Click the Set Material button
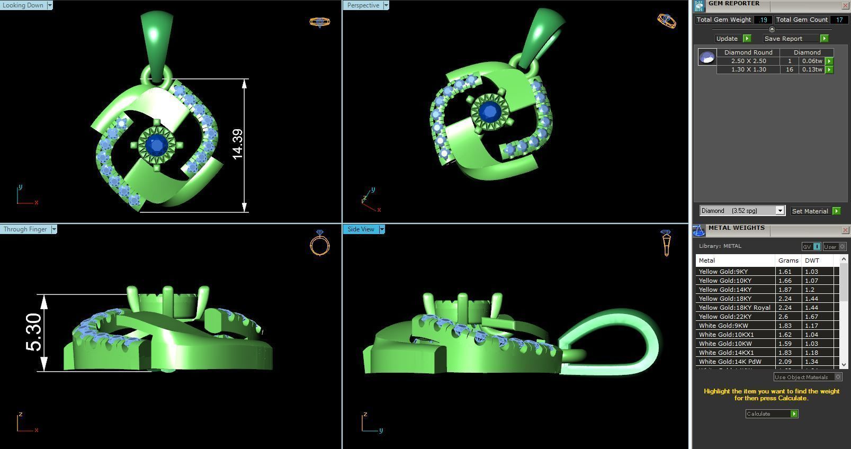Screen dimensions: 851x449 click(x=810, y=211)
